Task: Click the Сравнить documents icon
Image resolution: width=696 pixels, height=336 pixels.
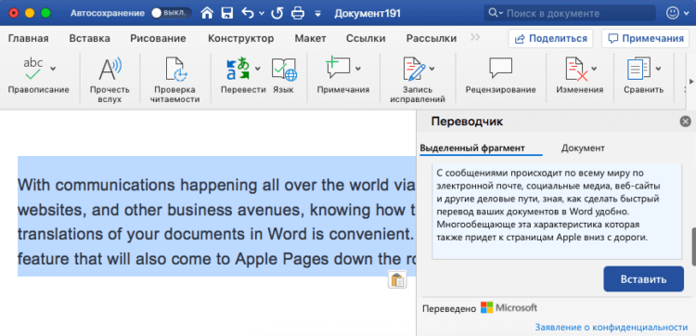Action: 638,69
